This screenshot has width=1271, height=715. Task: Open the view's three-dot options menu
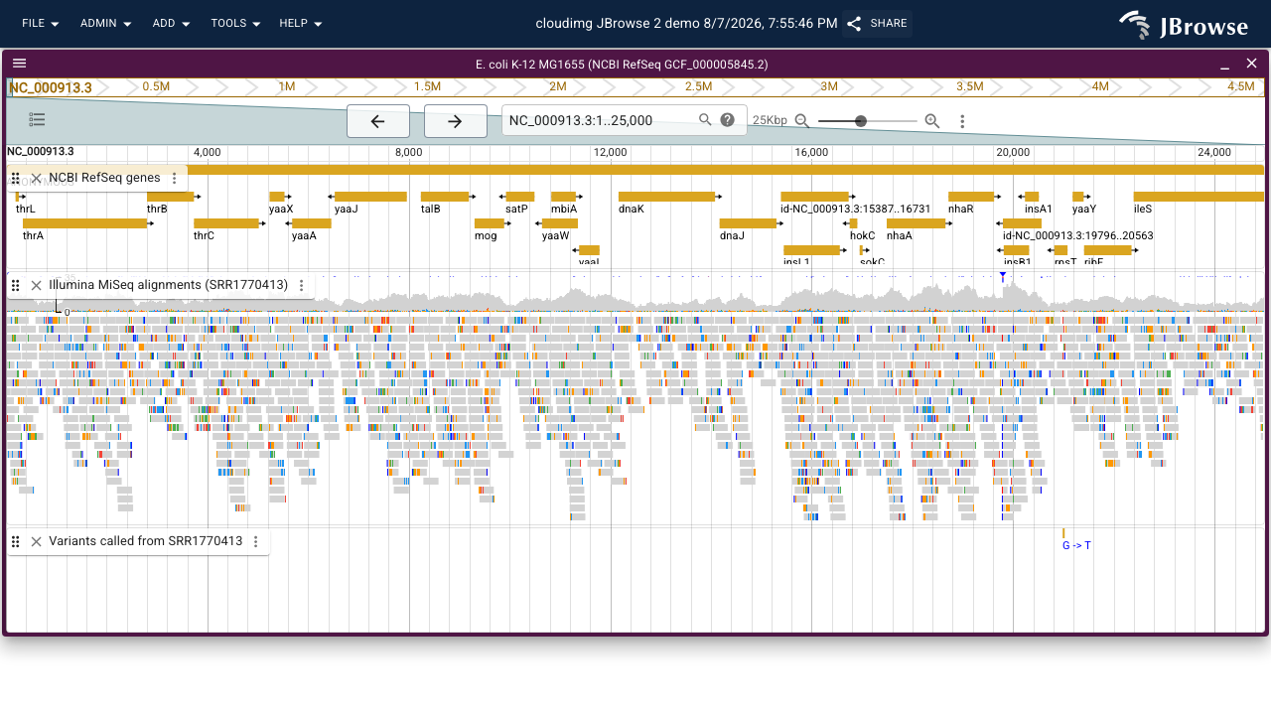[962, 121]
